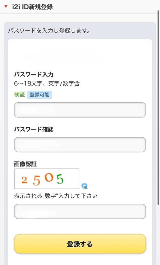The image size is (160, 265).
Task: Click the パスワード入力 label
Action: point(34,75)
